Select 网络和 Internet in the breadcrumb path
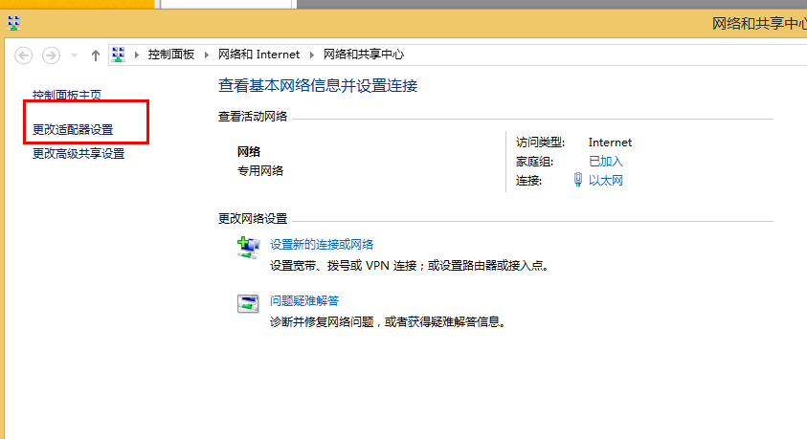Image resolution: width=807 pixels, height=439 pixels. click(258, 55)
